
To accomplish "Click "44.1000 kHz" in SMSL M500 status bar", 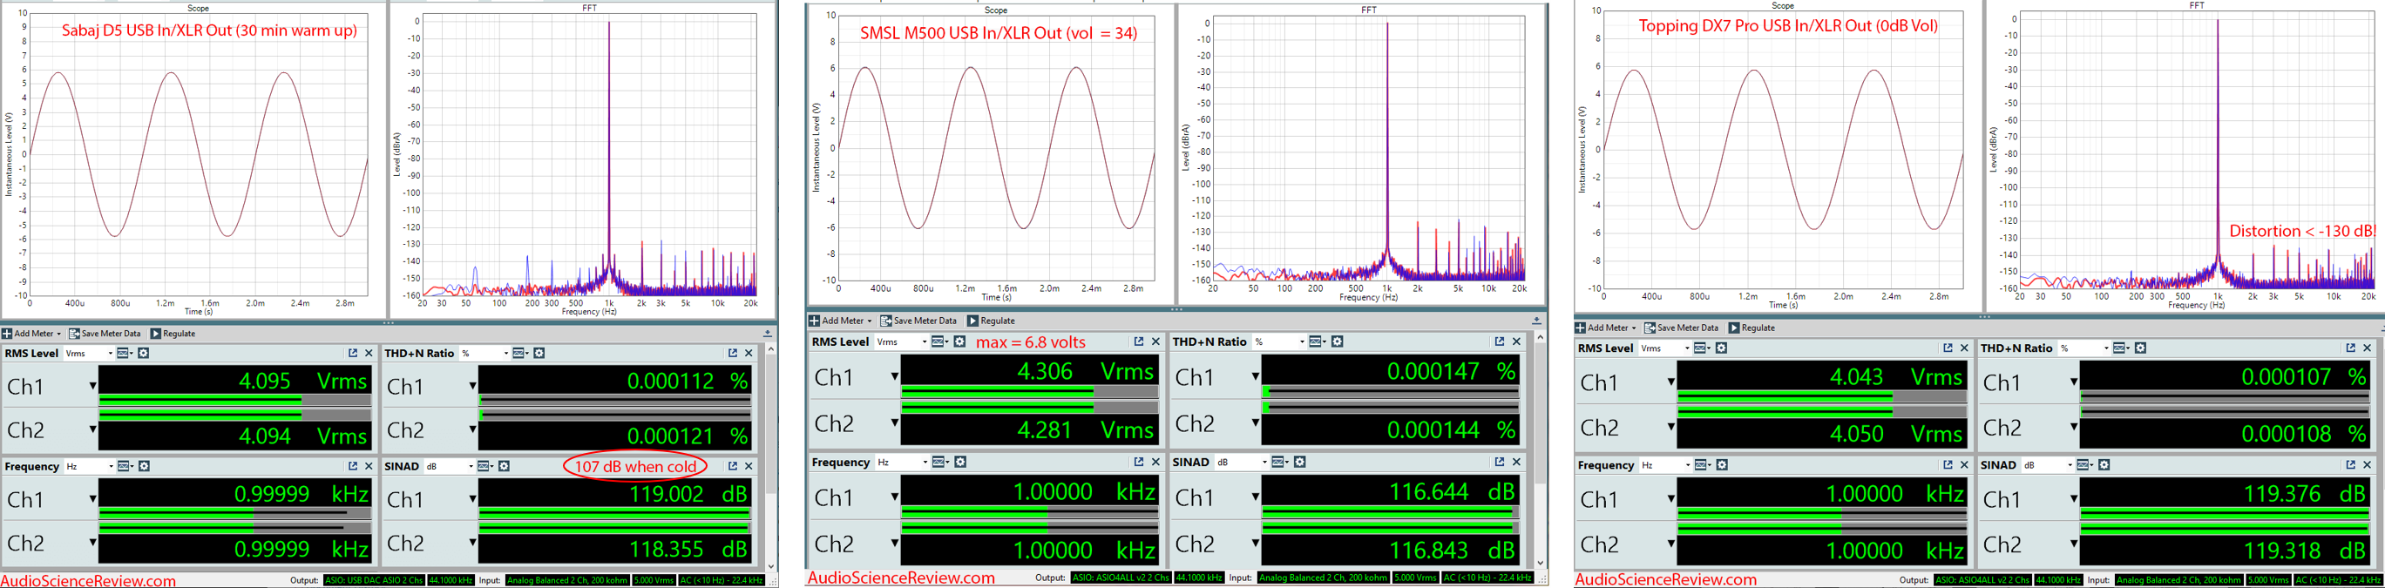I will coord(1198,578).
